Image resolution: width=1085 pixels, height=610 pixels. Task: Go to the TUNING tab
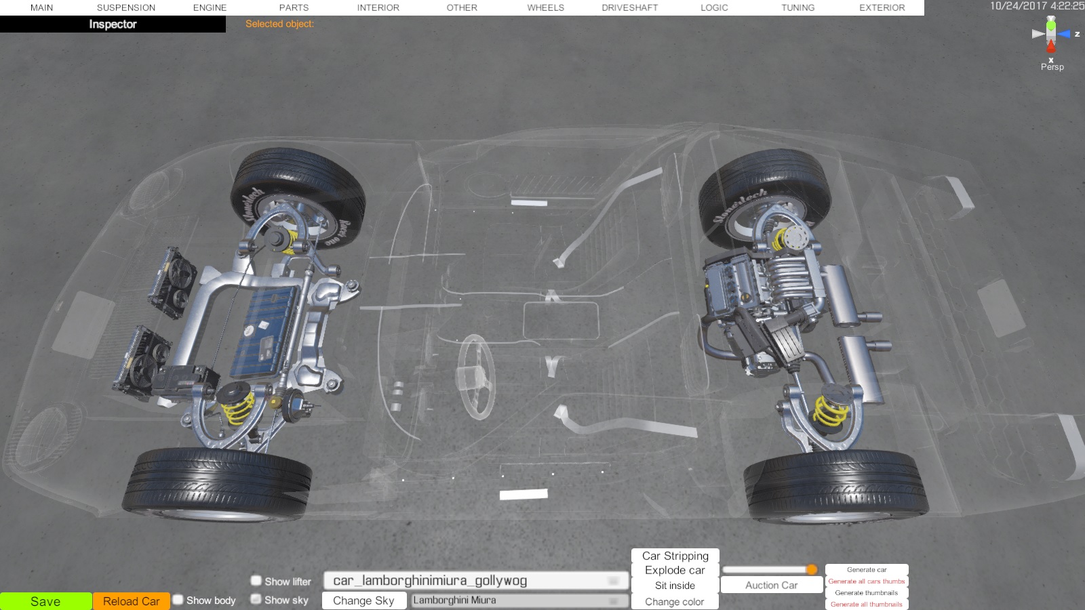pos(797,7)
